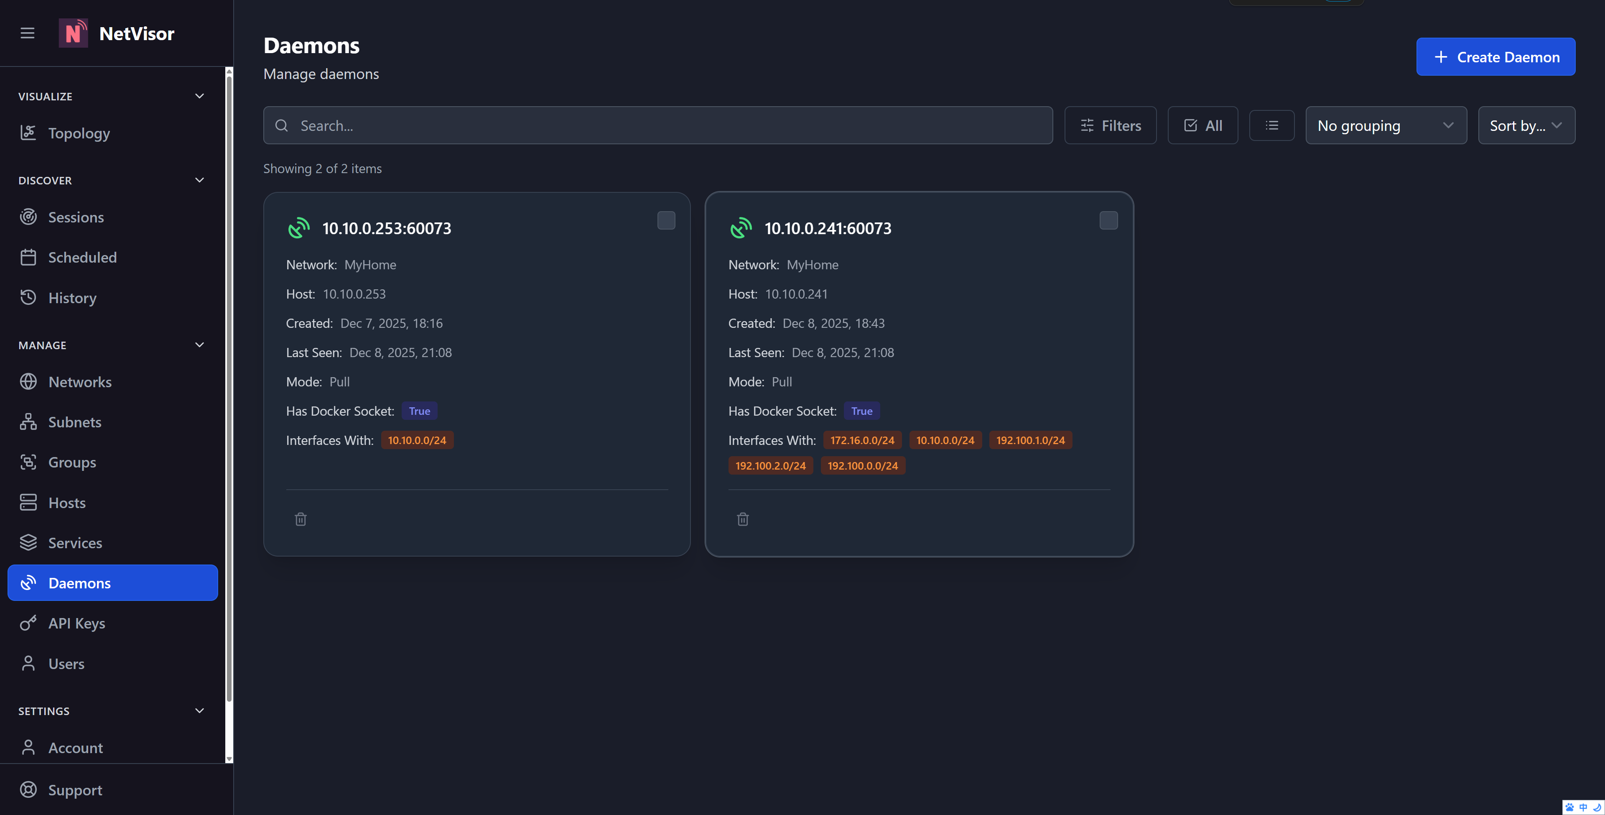Image resolution: width=1605 pixels, height=815 pixels.
Task: Tick the 10.10.0.241:60073 card checkbox
Action: (x=1108, y=220)
